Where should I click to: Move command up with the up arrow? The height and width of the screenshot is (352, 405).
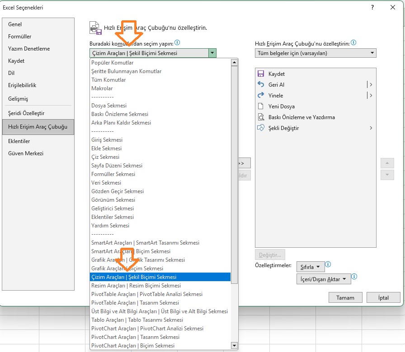(387, 163)
